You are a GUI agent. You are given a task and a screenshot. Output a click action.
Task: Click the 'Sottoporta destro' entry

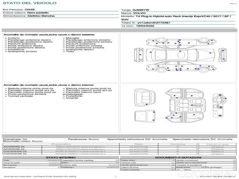coord(80,50)
